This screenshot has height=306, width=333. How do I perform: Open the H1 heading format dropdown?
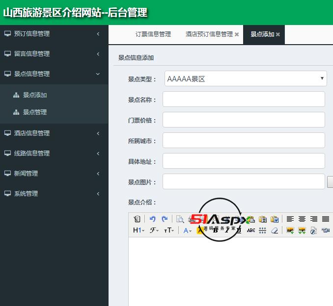coord(139,230)
